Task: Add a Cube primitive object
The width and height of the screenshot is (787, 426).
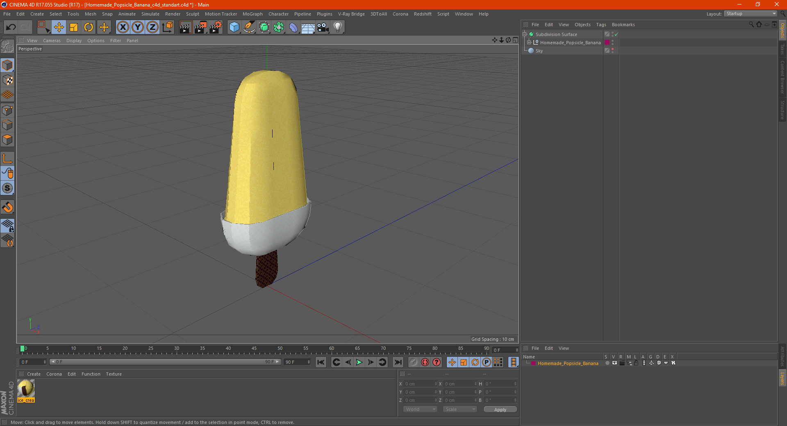Action: pos(234,27)
